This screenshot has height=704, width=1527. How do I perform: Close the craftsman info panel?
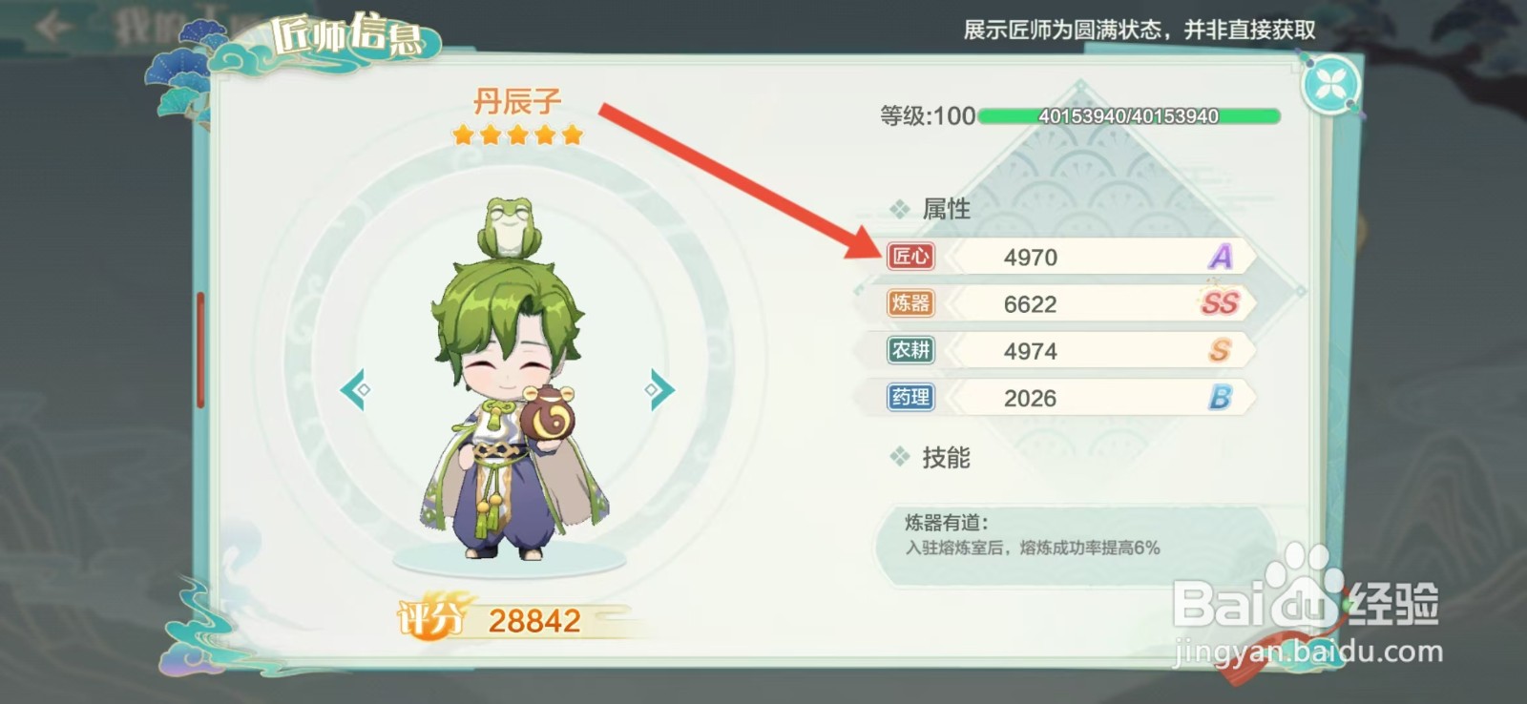click(1330, 85)
